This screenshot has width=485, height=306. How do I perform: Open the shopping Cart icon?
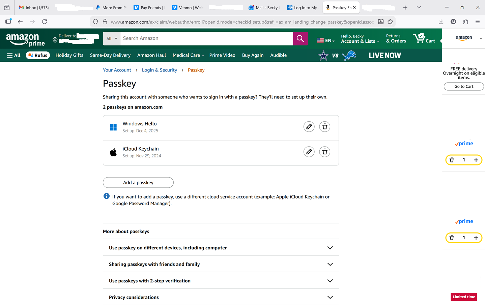point(424,38)
